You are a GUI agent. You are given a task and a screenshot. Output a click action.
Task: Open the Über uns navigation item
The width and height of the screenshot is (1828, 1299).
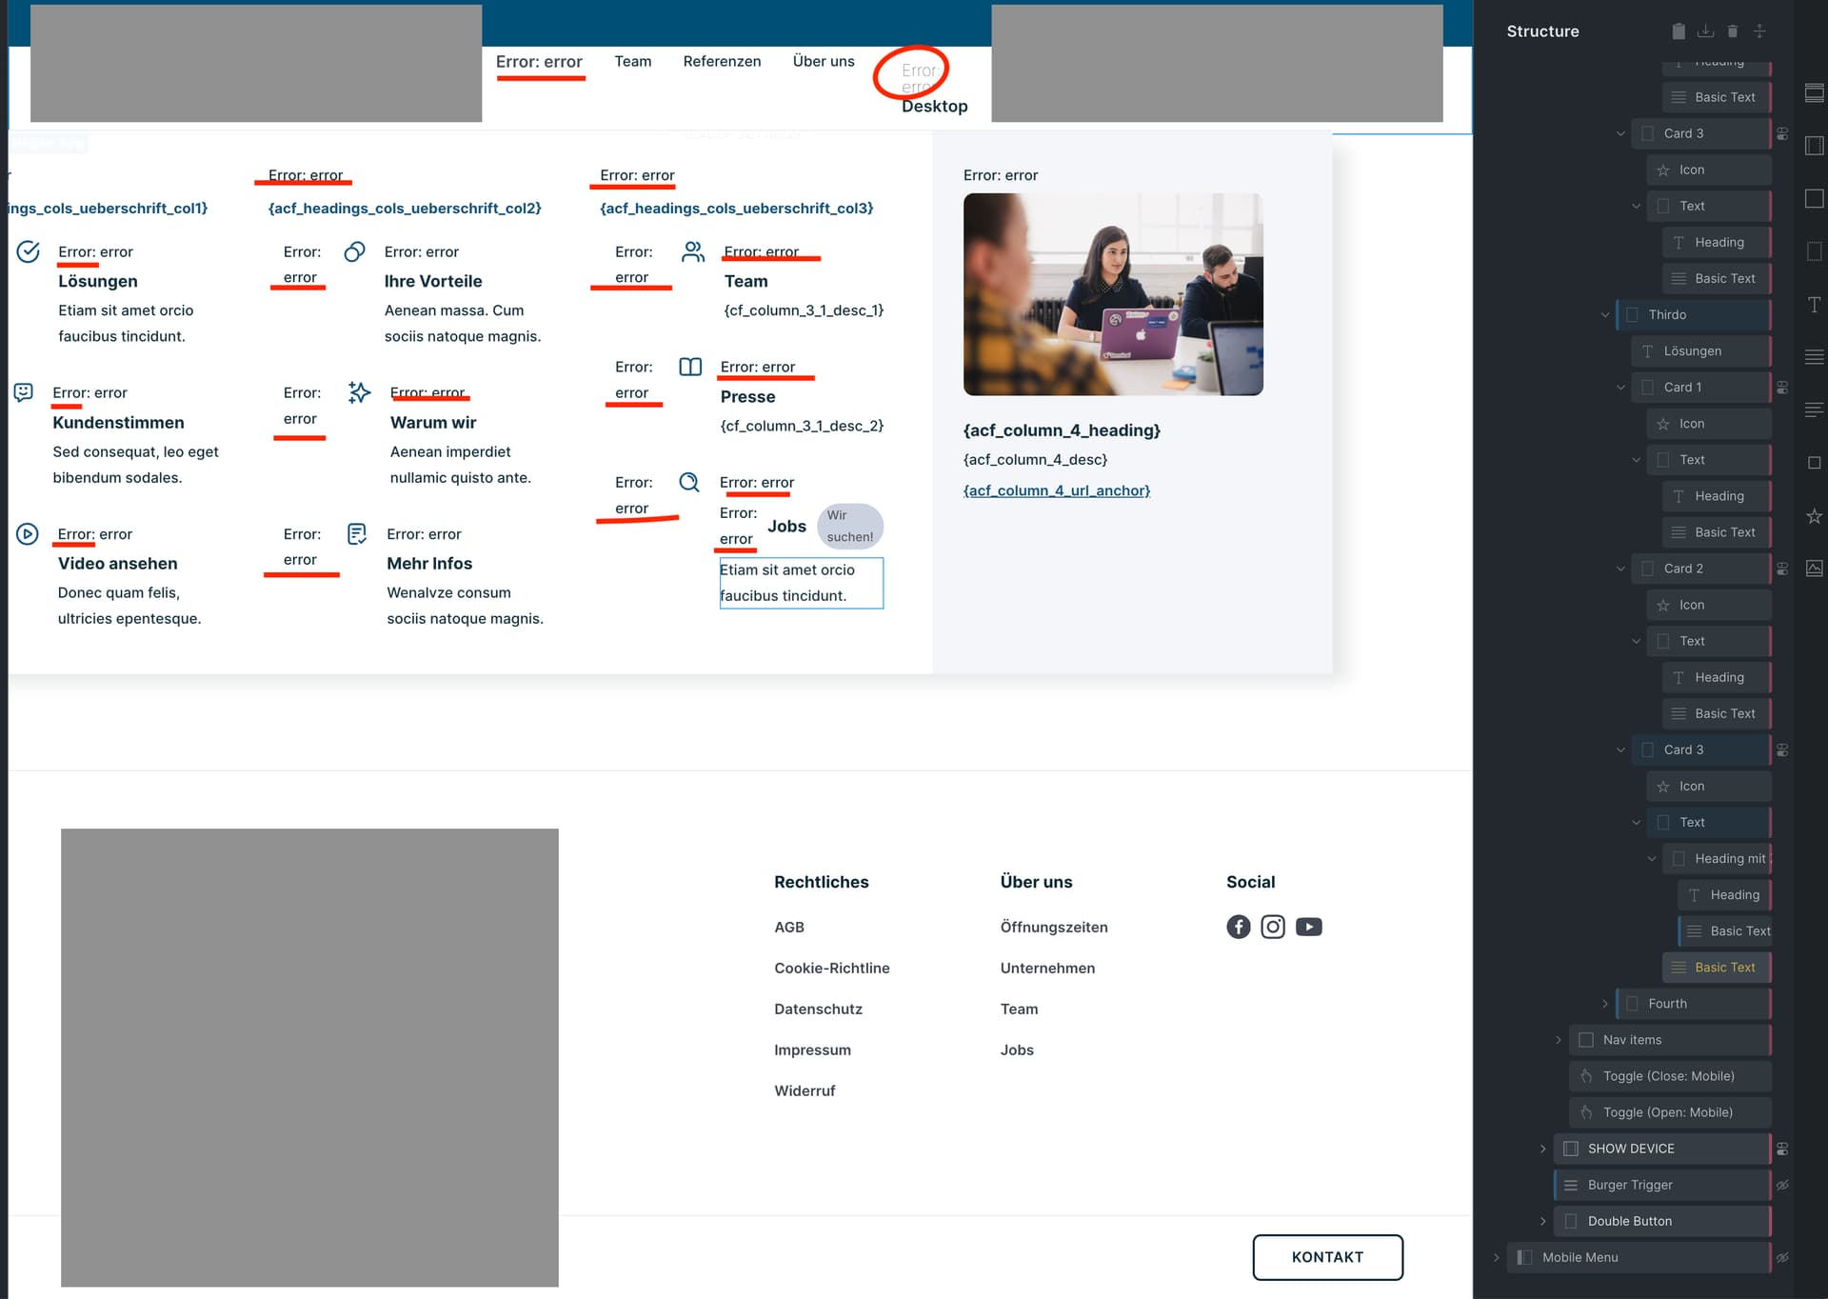tap(824, 61)
